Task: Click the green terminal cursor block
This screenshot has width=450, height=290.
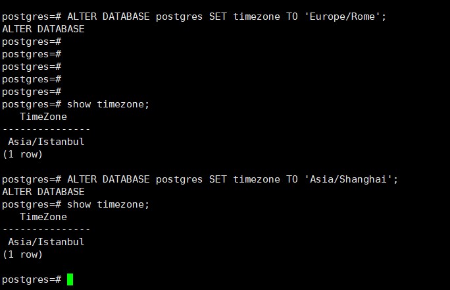Action: 70,279
